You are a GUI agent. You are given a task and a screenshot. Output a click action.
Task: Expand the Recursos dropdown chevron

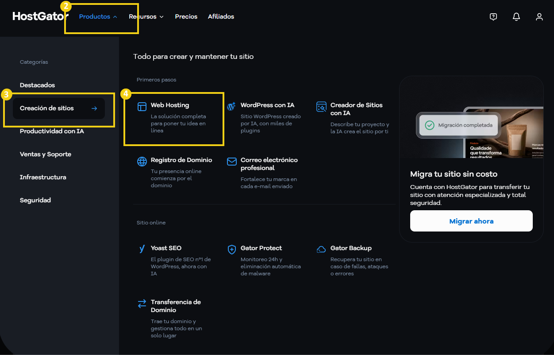[x=162, y=17]
